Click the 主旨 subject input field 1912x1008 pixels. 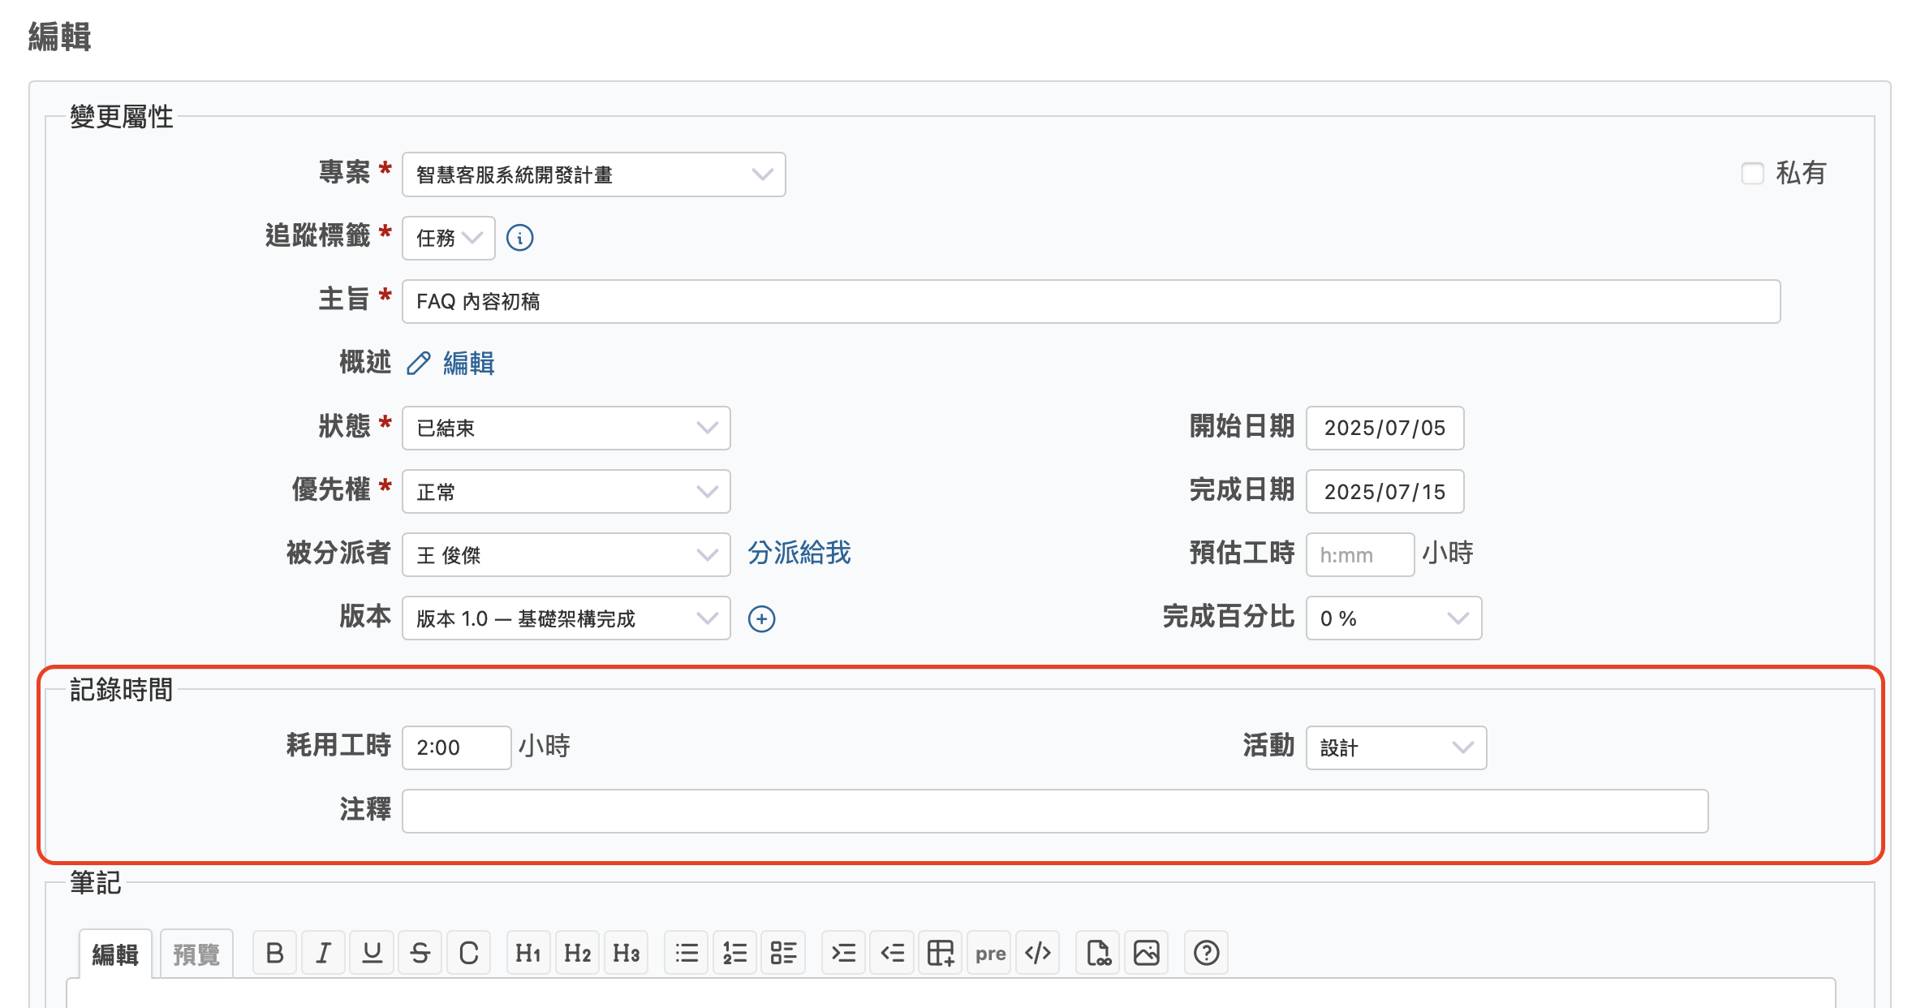[x=1091, y=301]
